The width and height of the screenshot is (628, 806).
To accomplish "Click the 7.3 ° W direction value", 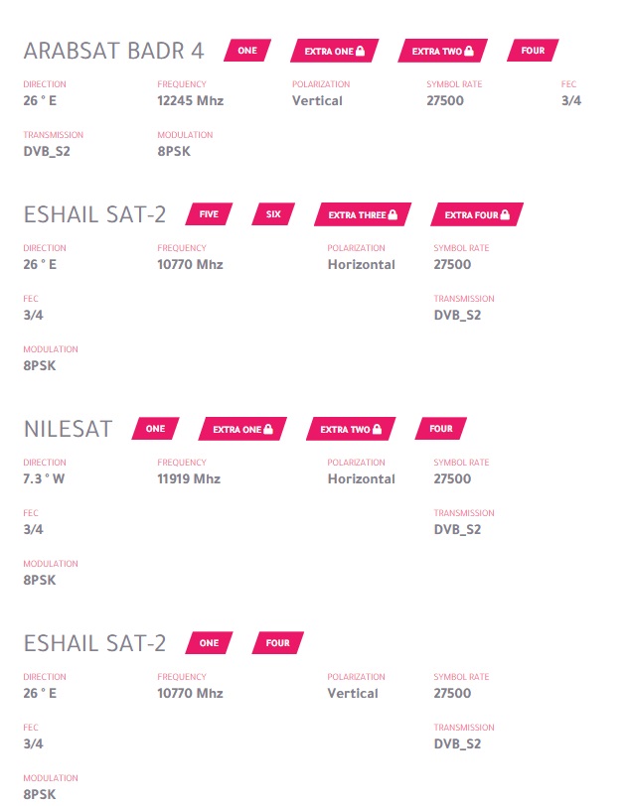I will point(44,478).
